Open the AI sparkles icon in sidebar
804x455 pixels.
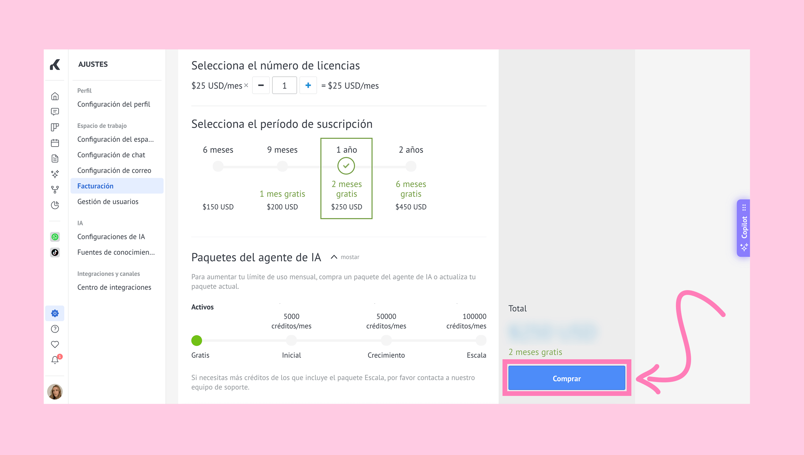coord(55,174)
